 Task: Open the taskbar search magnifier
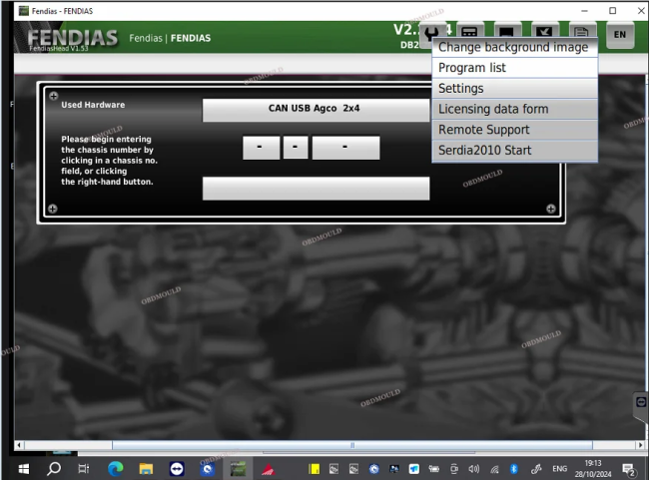tap(54, 468)
